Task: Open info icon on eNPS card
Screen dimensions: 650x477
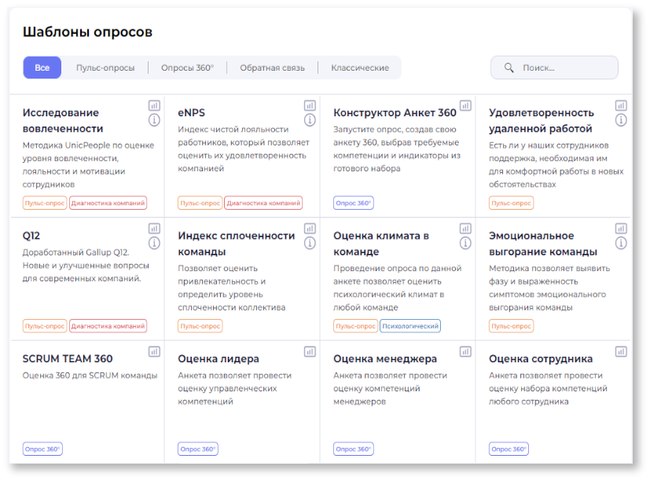Action: (x=310, y=120)
